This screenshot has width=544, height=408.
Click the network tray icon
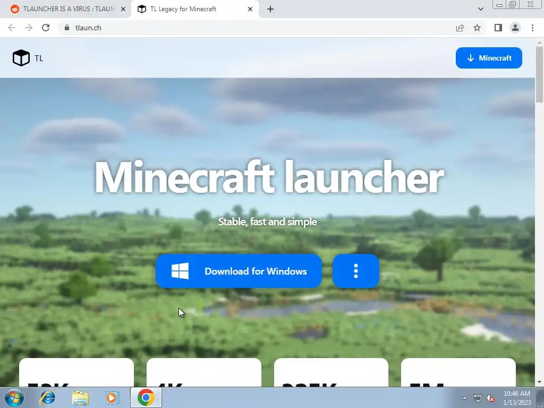(477, 398)
